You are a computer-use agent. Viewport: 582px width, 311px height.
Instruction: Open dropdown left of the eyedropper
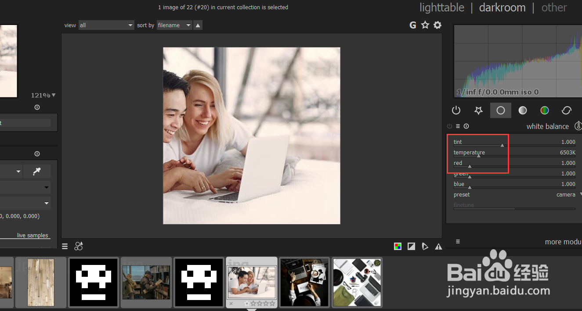coord(11,172)
